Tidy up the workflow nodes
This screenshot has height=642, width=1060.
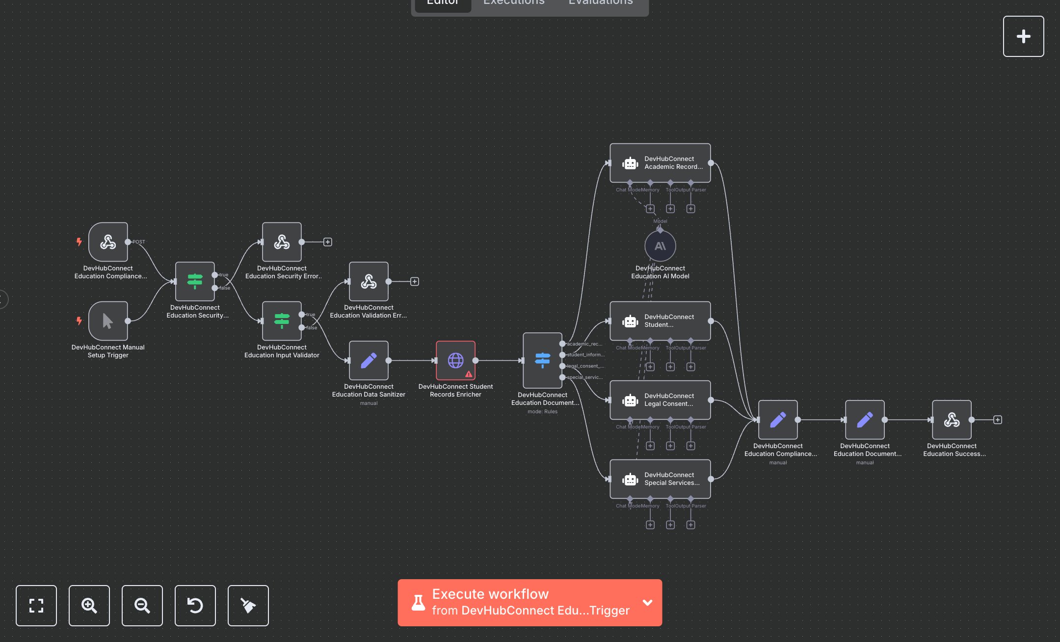coord(248,605)
